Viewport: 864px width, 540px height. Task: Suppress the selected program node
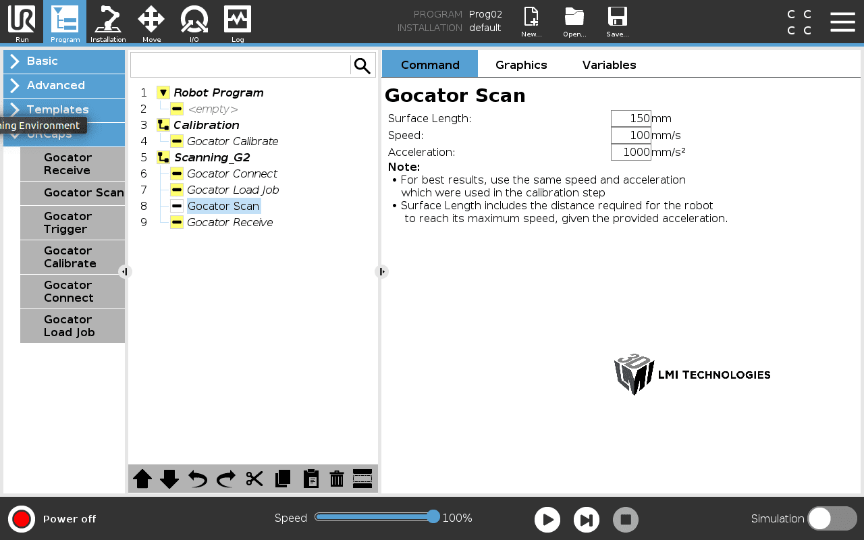click(x=362, y=479)
